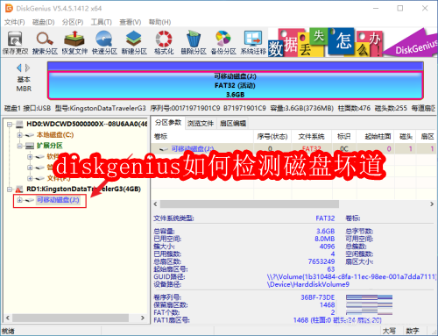Select Removable Disk (可移动磁盘 J:) in tree

coord(58,200)
